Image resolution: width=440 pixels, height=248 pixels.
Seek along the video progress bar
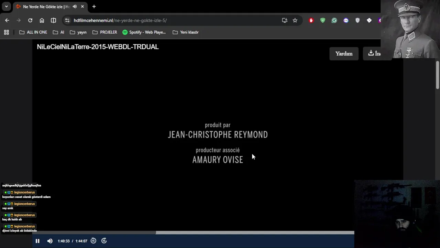[193, 233]
